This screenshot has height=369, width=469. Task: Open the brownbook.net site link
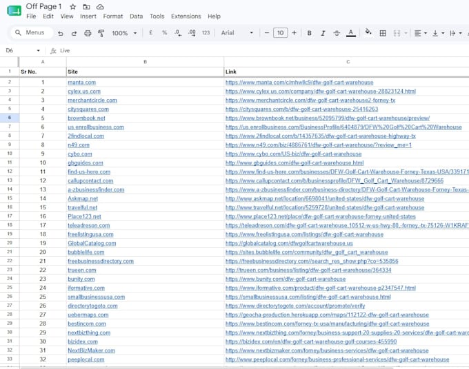[86, 118]
